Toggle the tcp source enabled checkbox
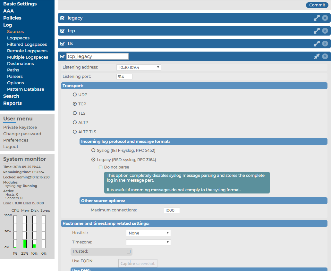This screenshot has height=271, width=331. pos(62,31)
